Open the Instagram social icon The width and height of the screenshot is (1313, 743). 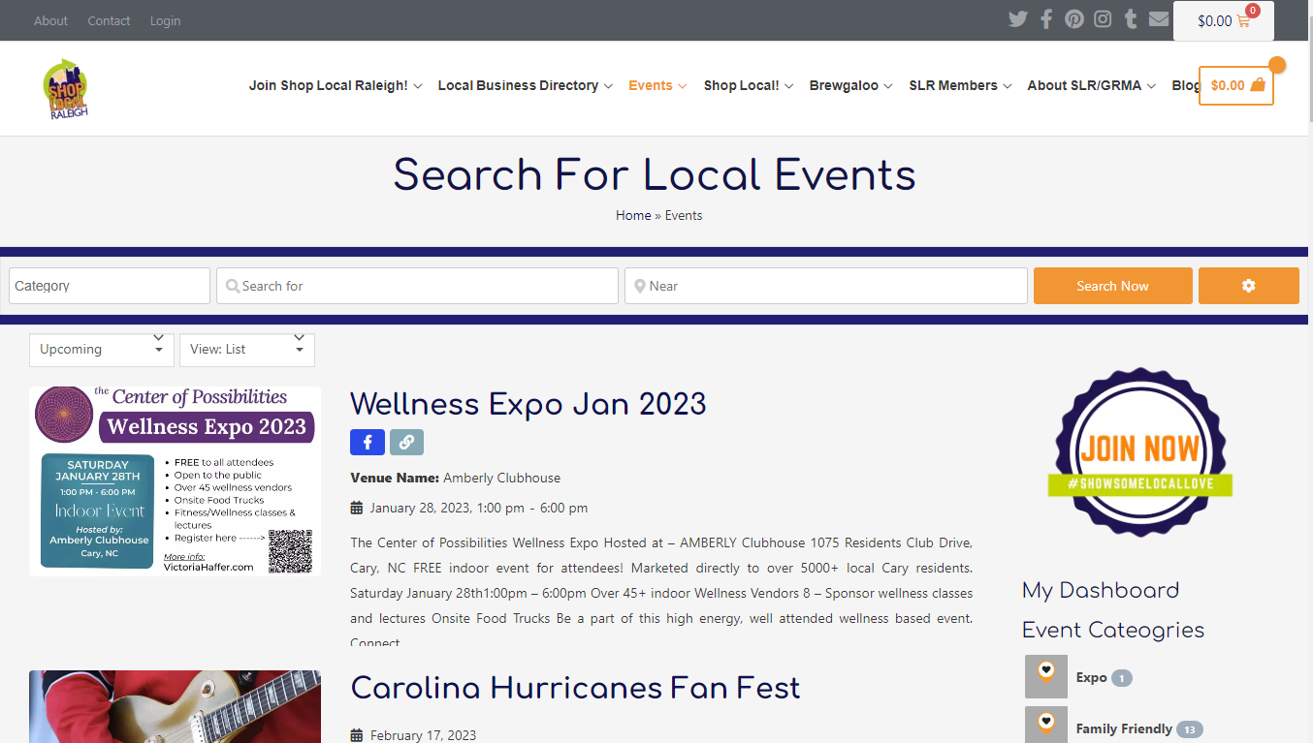click(x=1103, y=19)
